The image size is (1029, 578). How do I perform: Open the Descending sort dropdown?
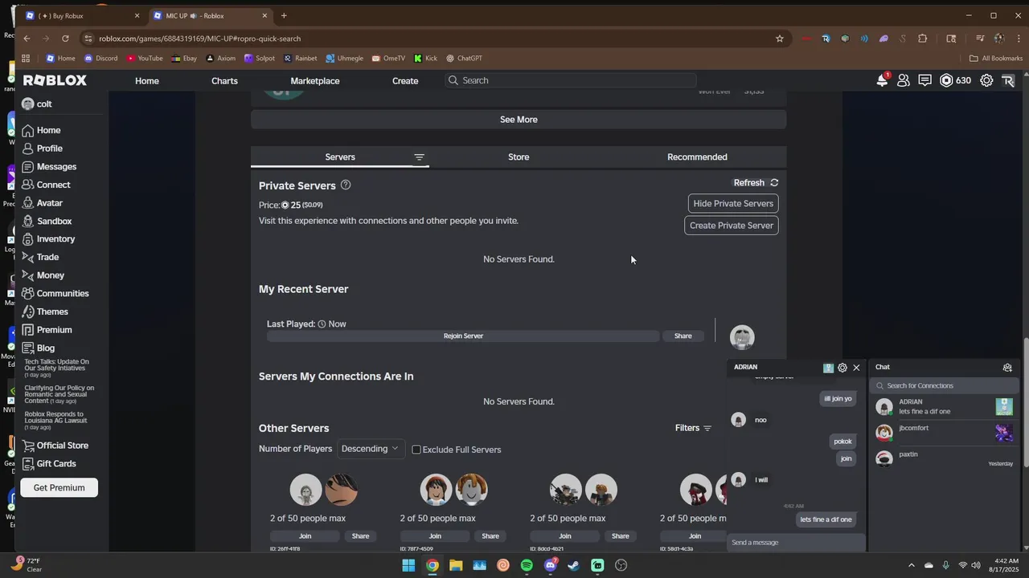pos(370,449)
